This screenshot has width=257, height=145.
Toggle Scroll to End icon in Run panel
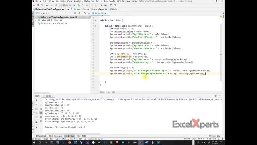(x=41, y=113)
